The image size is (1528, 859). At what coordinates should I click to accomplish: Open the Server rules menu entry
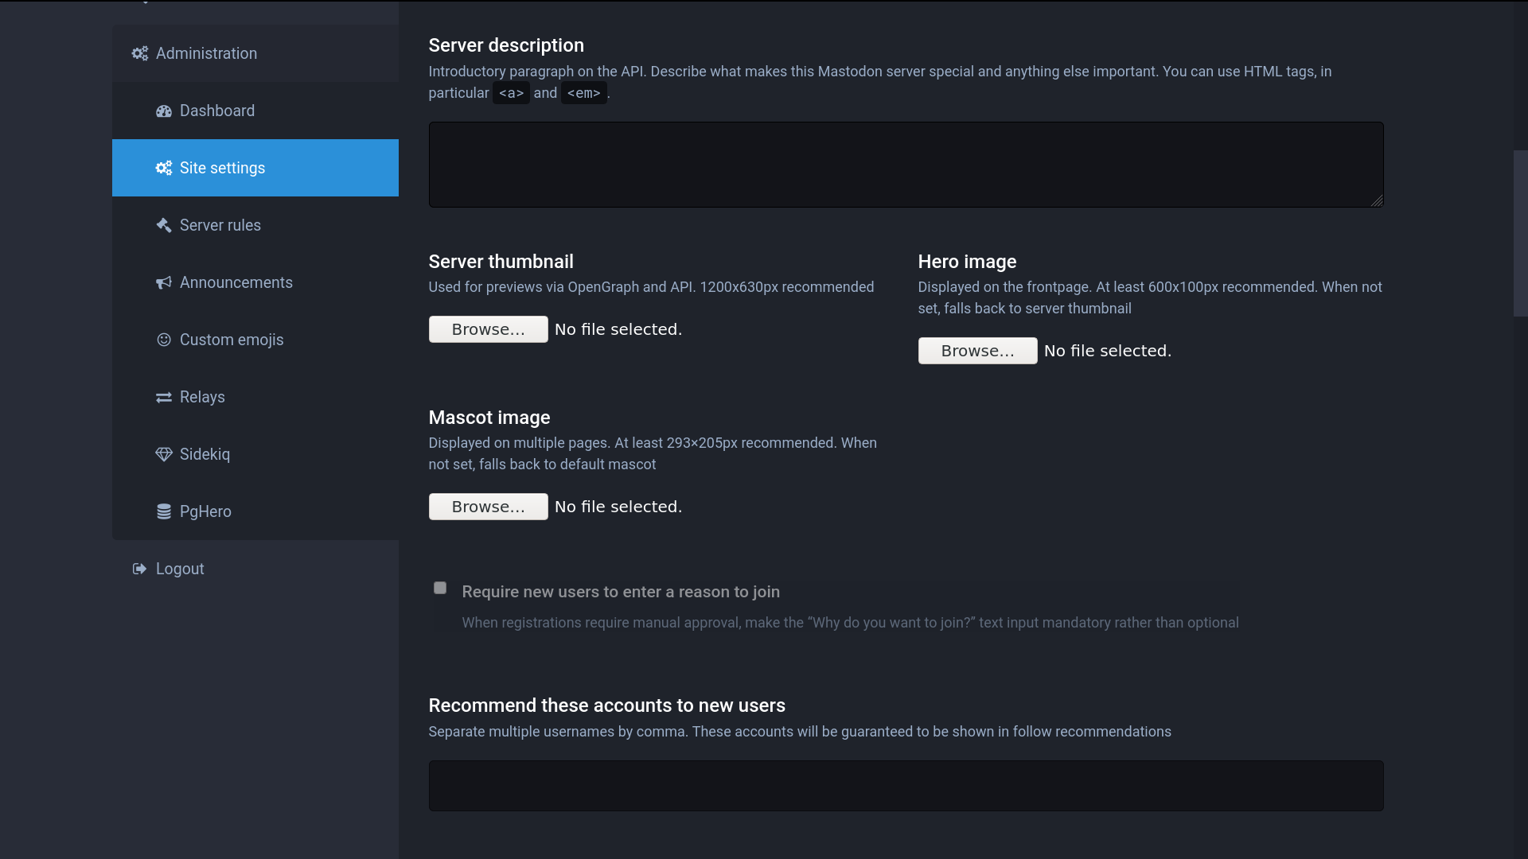point(220,226)
